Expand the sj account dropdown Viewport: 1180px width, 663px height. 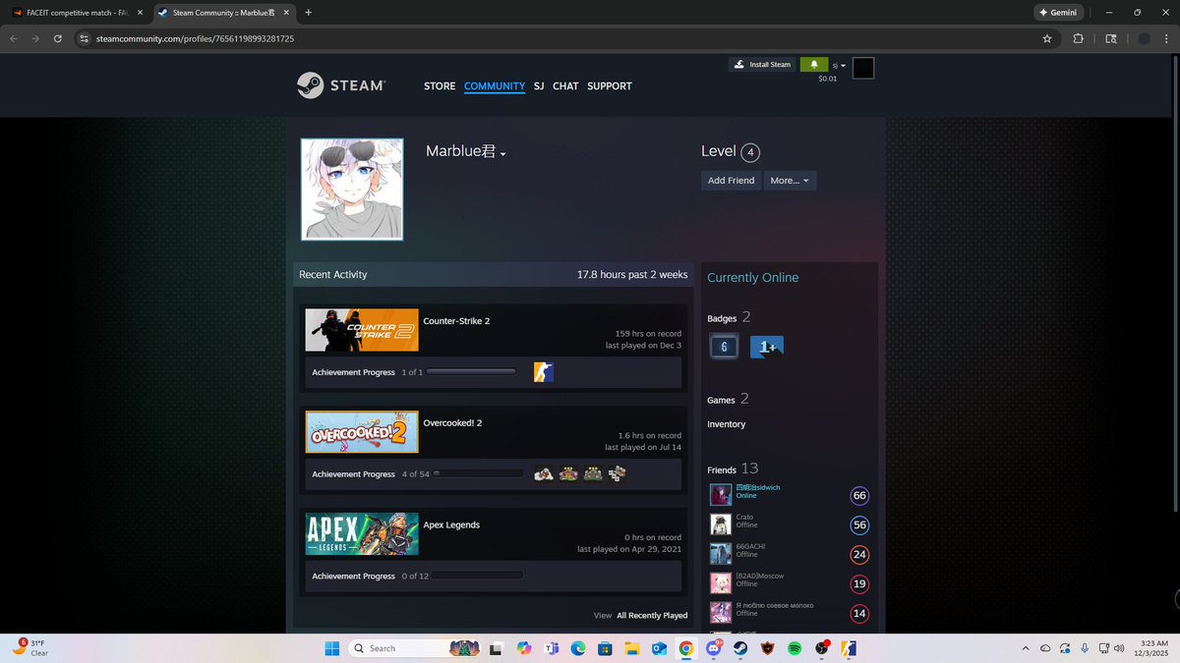pyautogui.click(x=839, y=66)
